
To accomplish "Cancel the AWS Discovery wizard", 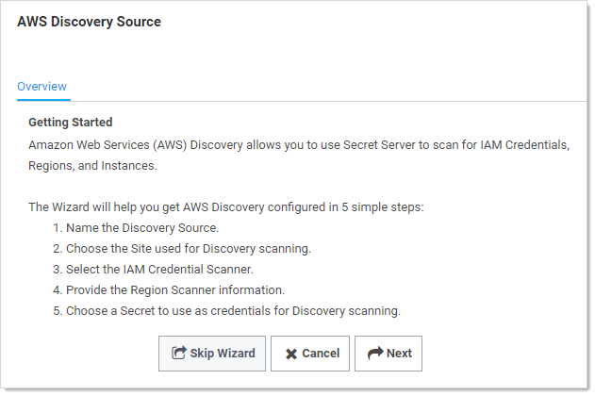I will tap(310, 354).
